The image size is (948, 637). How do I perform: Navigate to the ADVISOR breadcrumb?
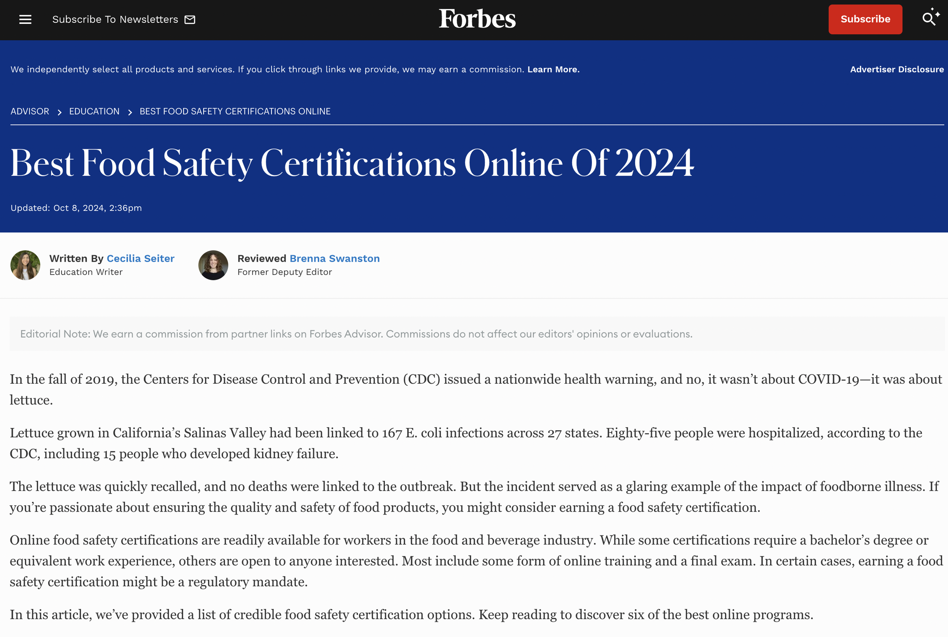[x=29, y=111]
